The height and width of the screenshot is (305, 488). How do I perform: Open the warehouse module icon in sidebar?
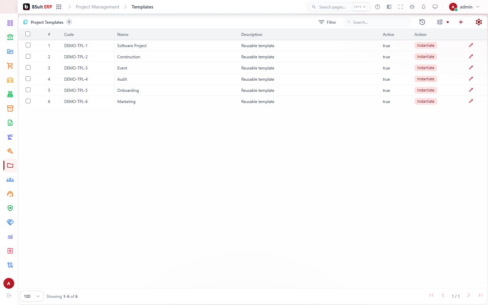10,80
